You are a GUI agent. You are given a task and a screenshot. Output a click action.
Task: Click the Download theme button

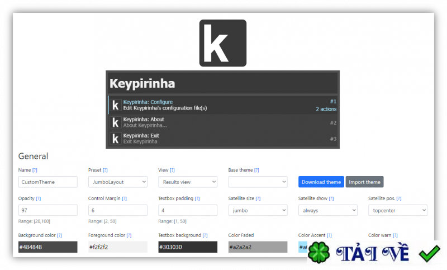point(321,182)
